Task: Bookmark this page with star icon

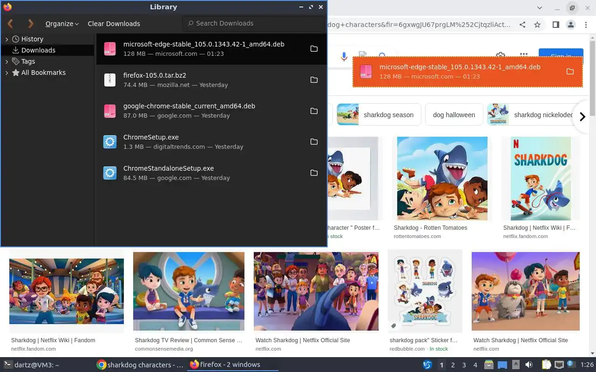Action: pyautogui.click(x=537, y=25)
